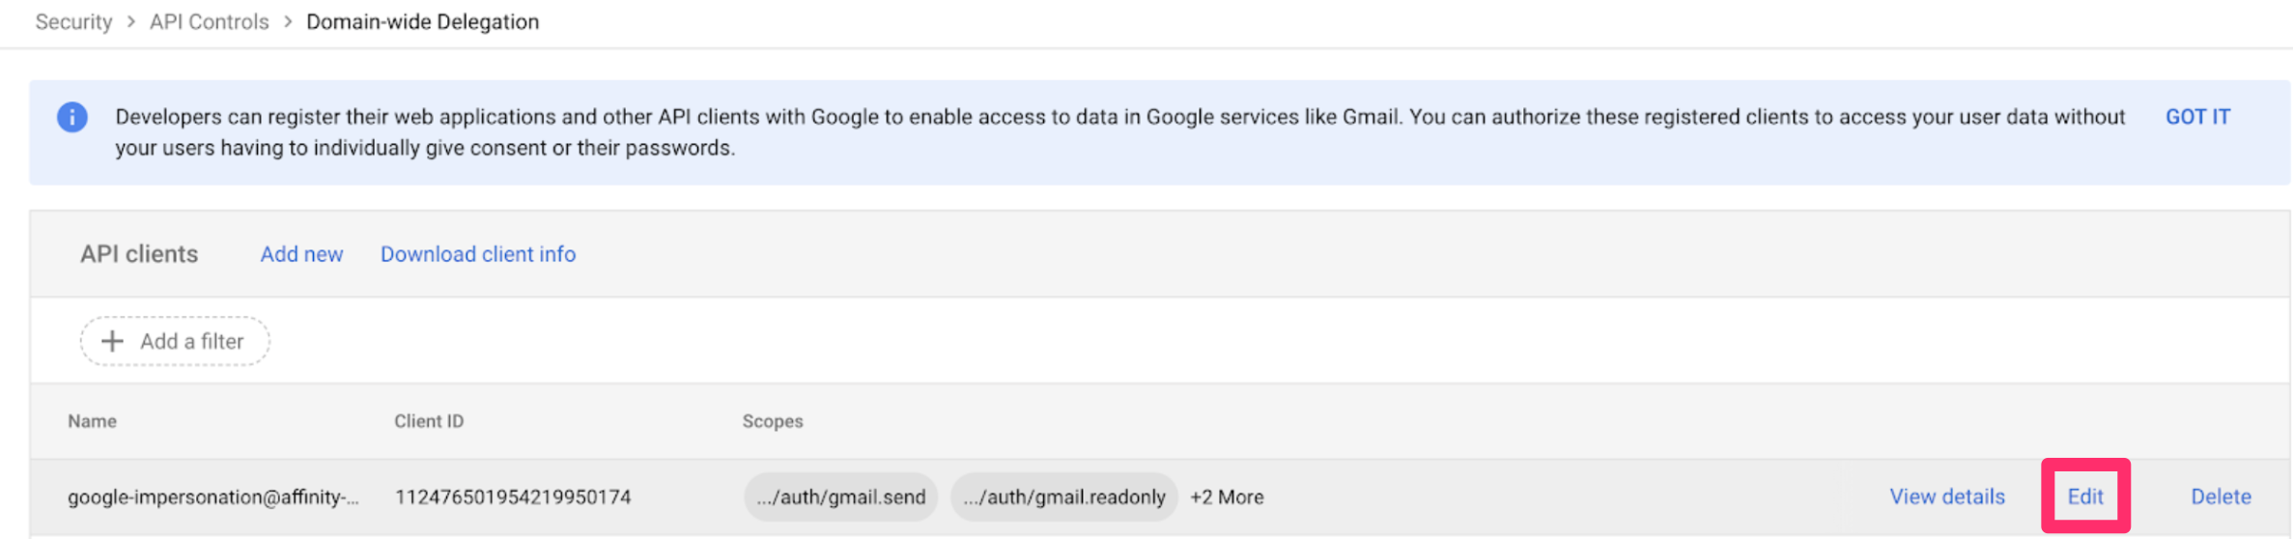Open View details for the client

1946,496
